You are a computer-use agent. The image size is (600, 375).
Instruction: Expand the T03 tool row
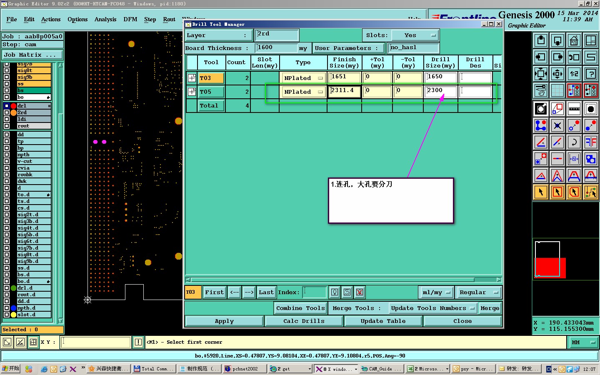point(192,78)
